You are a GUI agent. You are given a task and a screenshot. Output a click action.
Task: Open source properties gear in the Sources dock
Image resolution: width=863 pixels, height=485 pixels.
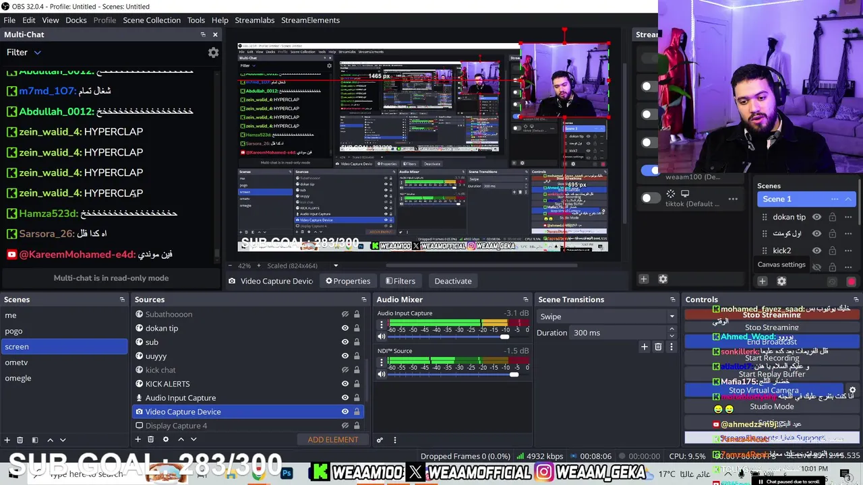coord(165,439)
